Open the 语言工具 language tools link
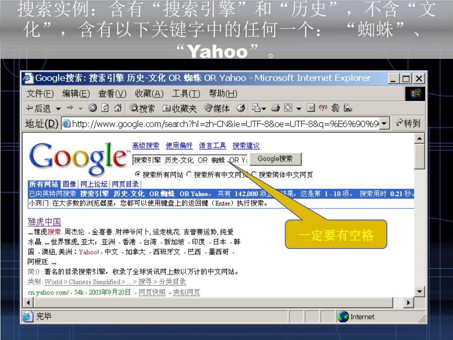 (x=213, y=145)
